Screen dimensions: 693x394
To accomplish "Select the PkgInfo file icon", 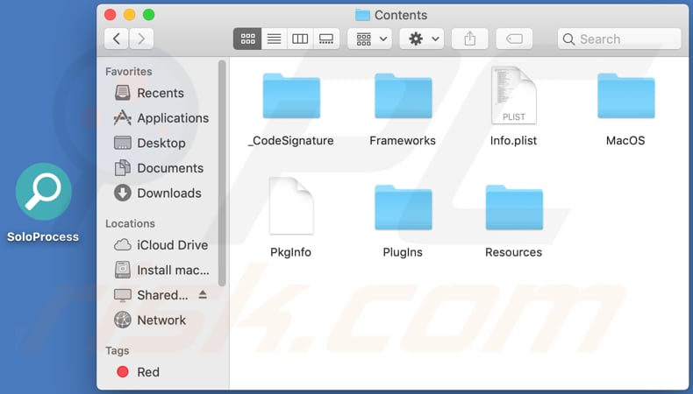I will click(x=291, y=206).
